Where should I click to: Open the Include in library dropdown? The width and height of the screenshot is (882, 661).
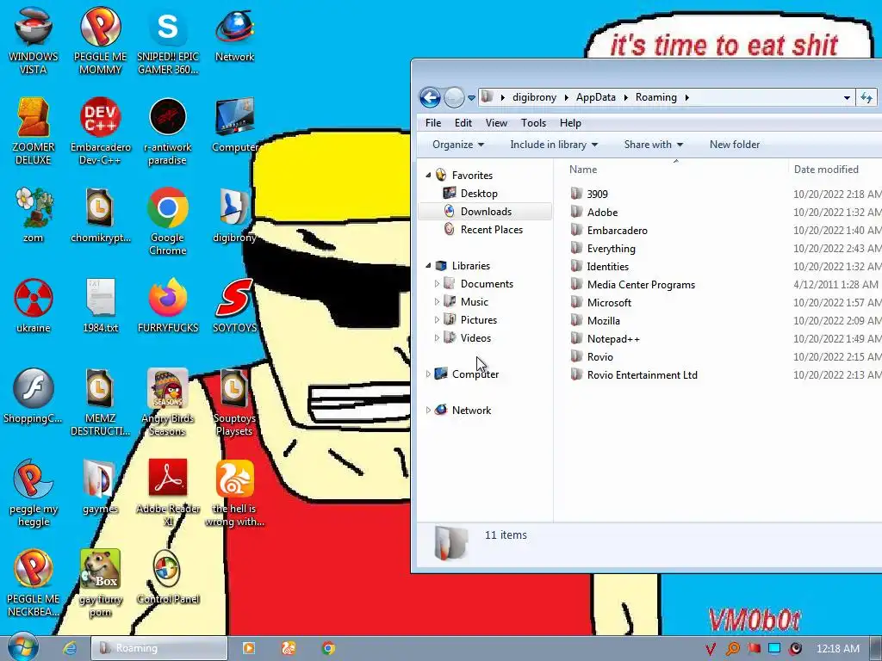pyautogui.click(x=554, y=145)
